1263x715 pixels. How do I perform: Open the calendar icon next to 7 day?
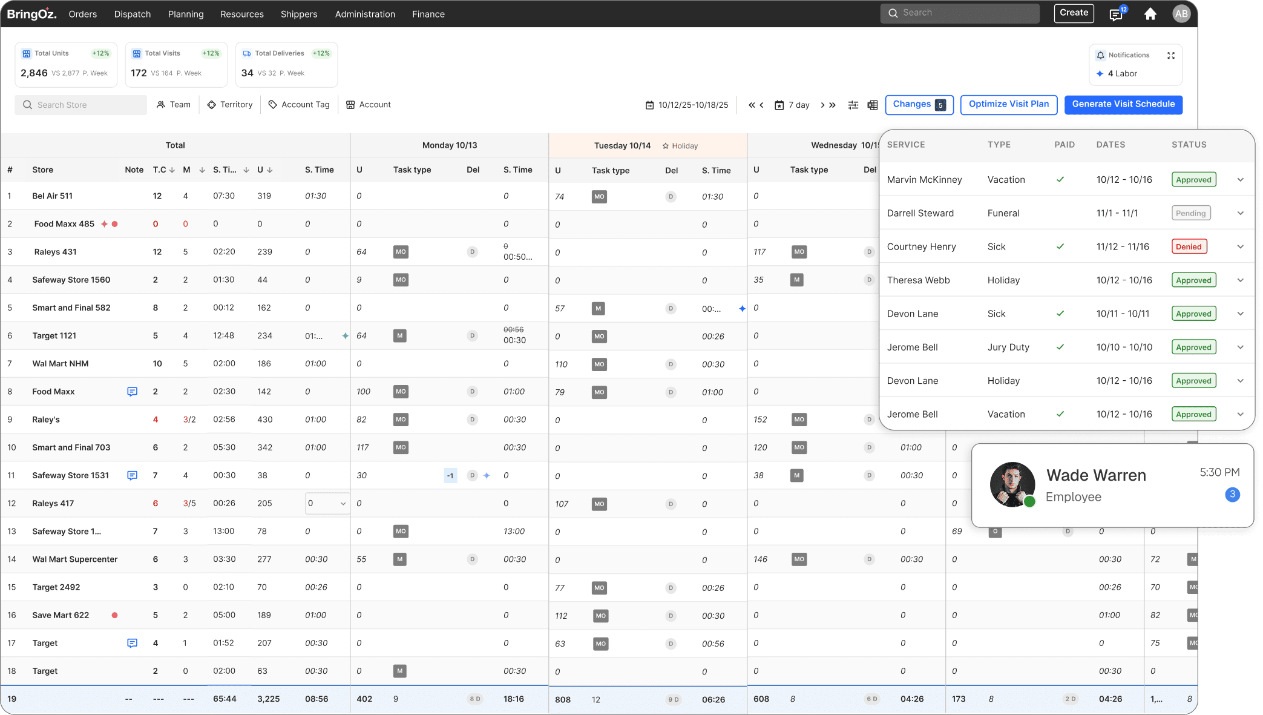[779, 105]
